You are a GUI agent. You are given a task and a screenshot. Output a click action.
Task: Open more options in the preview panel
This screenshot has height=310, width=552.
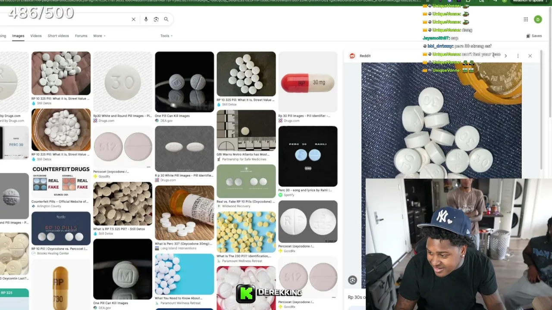coord(518,56)
